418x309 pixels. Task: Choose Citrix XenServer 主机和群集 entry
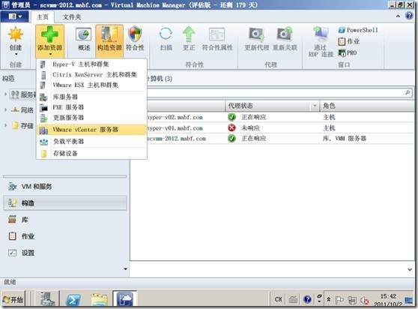(91, 75)
